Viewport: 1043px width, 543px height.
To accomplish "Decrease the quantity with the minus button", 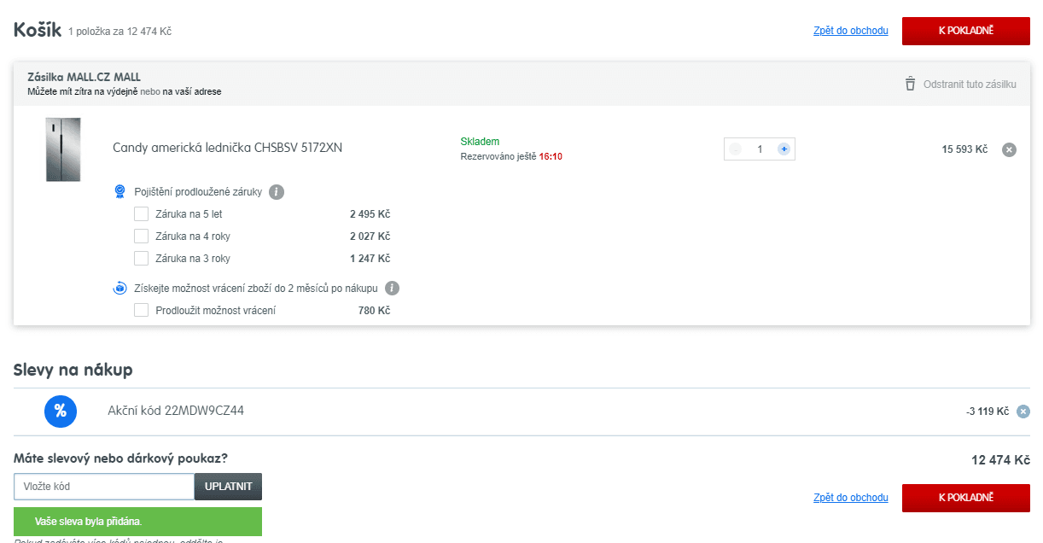I will tap(736, 149).
